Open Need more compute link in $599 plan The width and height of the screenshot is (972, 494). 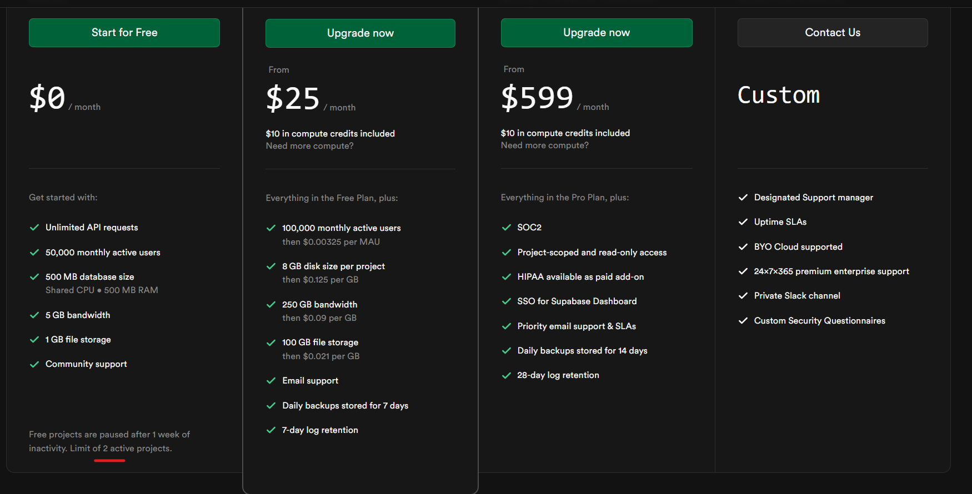pyautogui.click(x=544, y=145)
